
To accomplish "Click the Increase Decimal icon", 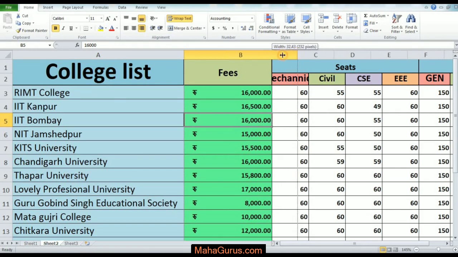I will point(243,28).
